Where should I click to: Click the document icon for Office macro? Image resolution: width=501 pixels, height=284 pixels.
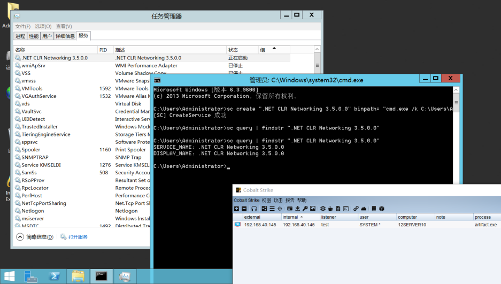338,209
